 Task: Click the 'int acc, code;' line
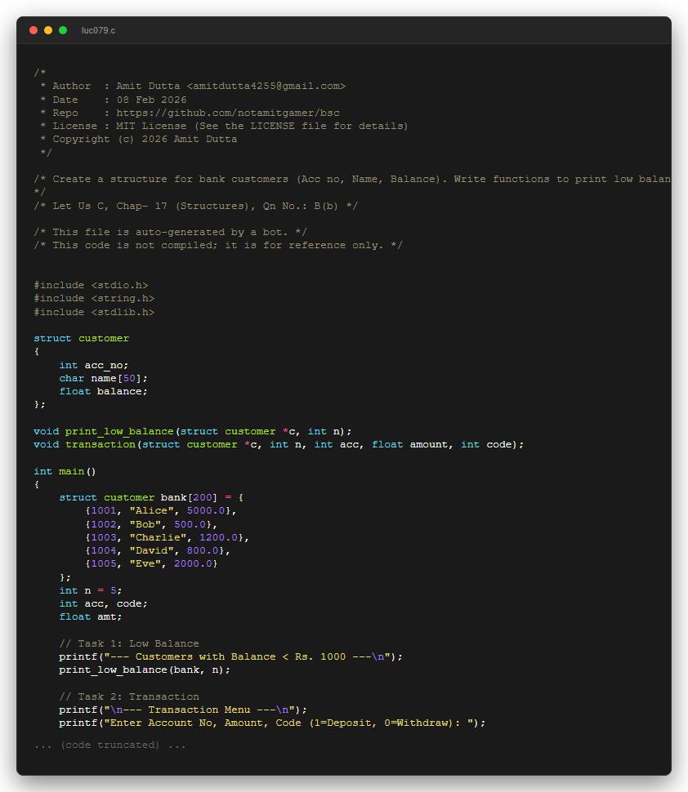pyautogui.click(x=104, y=603)
